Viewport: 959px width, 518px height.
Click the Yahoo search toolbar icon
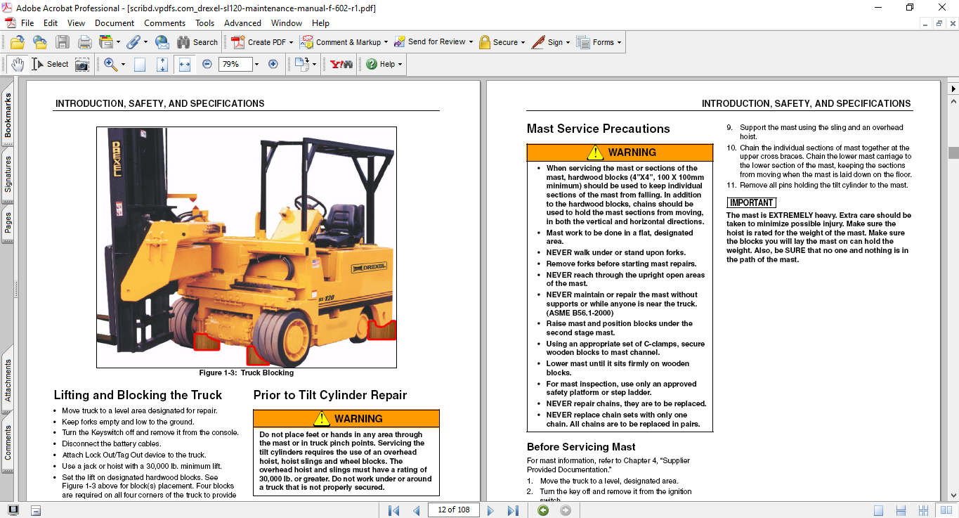[342, 64]
